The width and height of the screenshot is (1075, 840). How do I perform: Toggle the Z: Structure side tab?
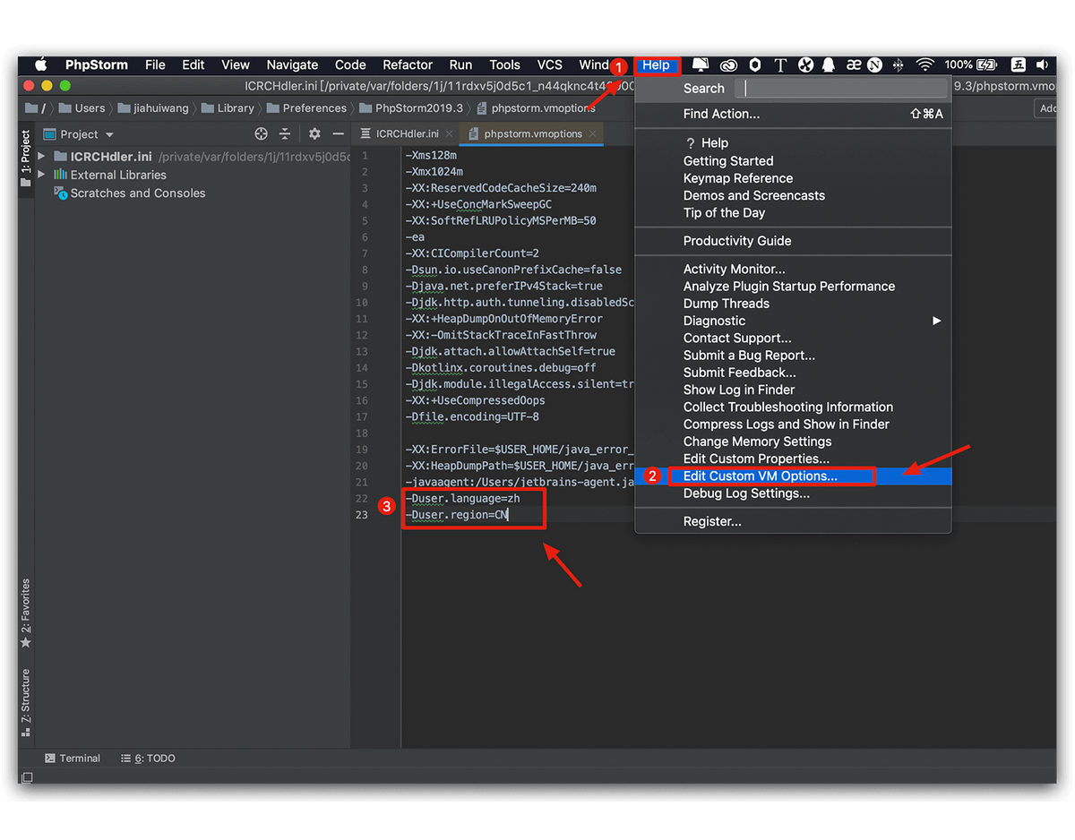point(25,703)
